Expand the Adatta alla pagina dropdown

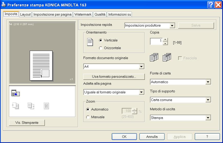click(x=141, y=92)
